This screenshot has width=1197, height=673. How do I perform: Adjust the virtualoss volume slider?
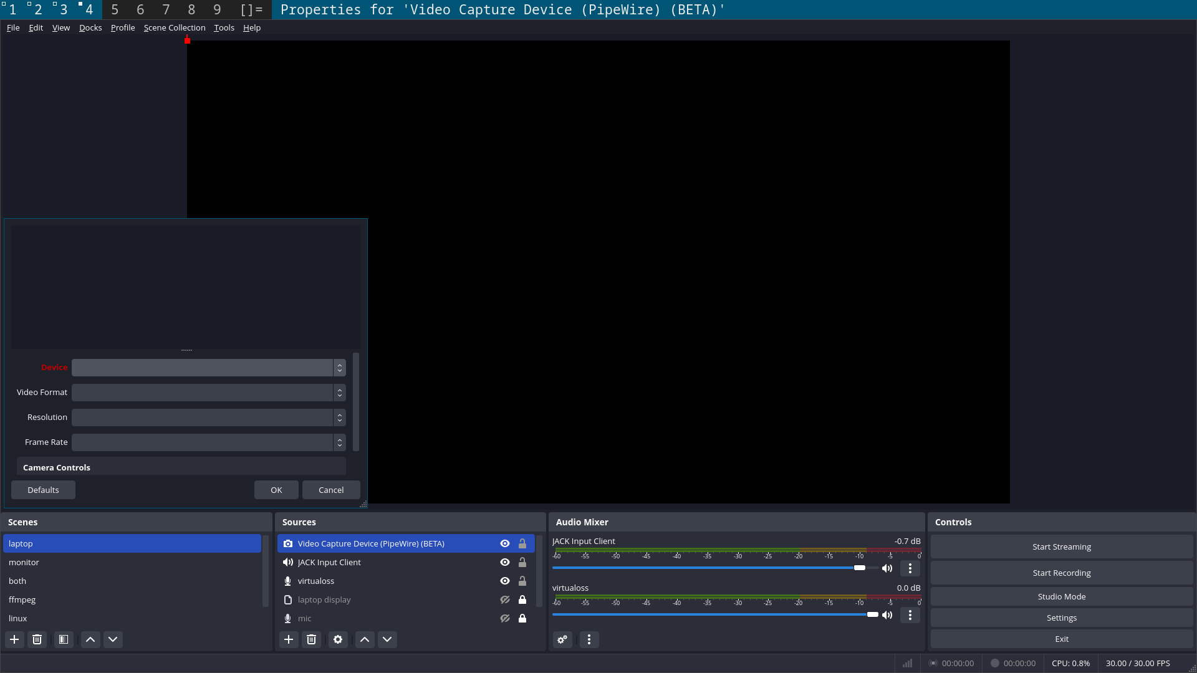coord(872,615)
